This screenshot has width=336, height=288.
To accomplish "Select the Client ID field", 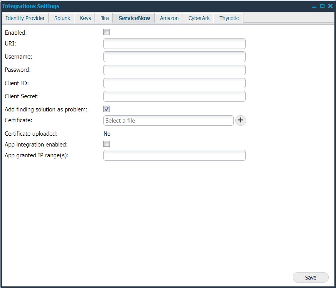I will (174, 83).
